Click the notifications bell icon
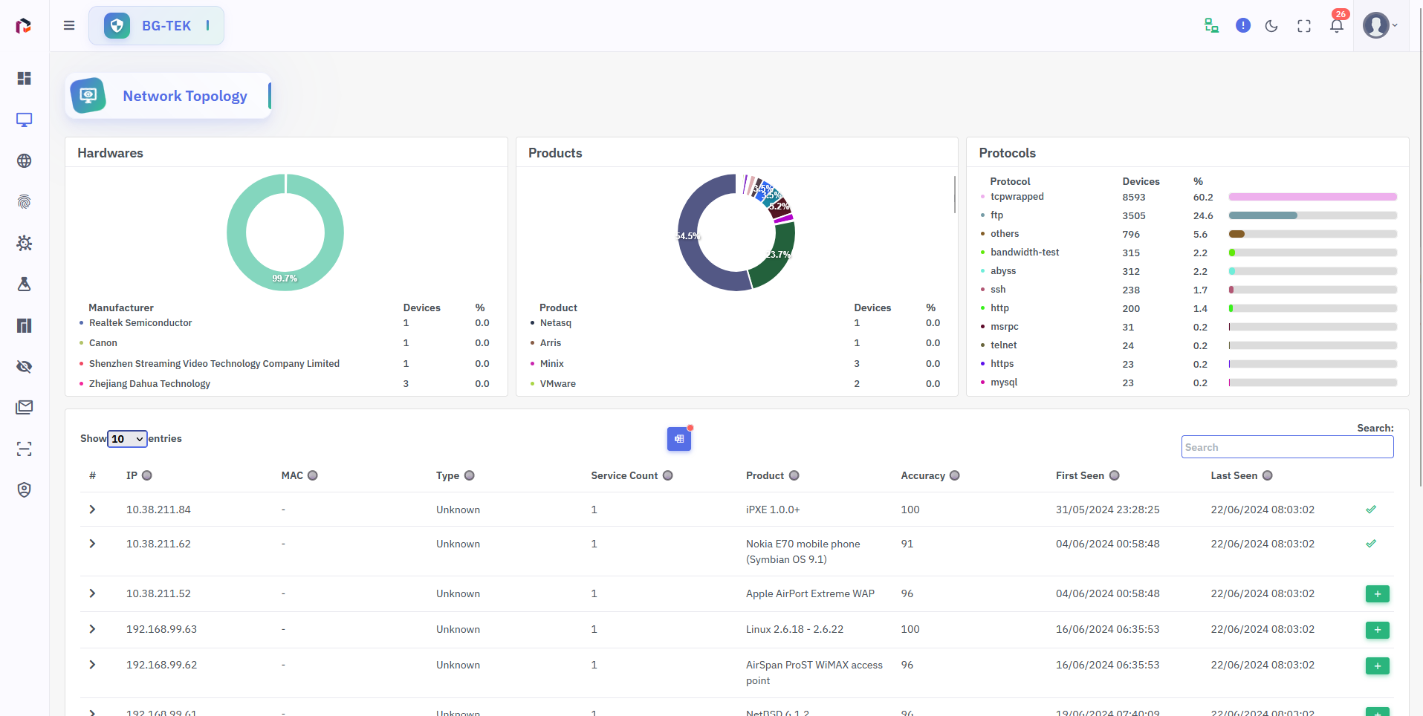 coord(1336,26)
